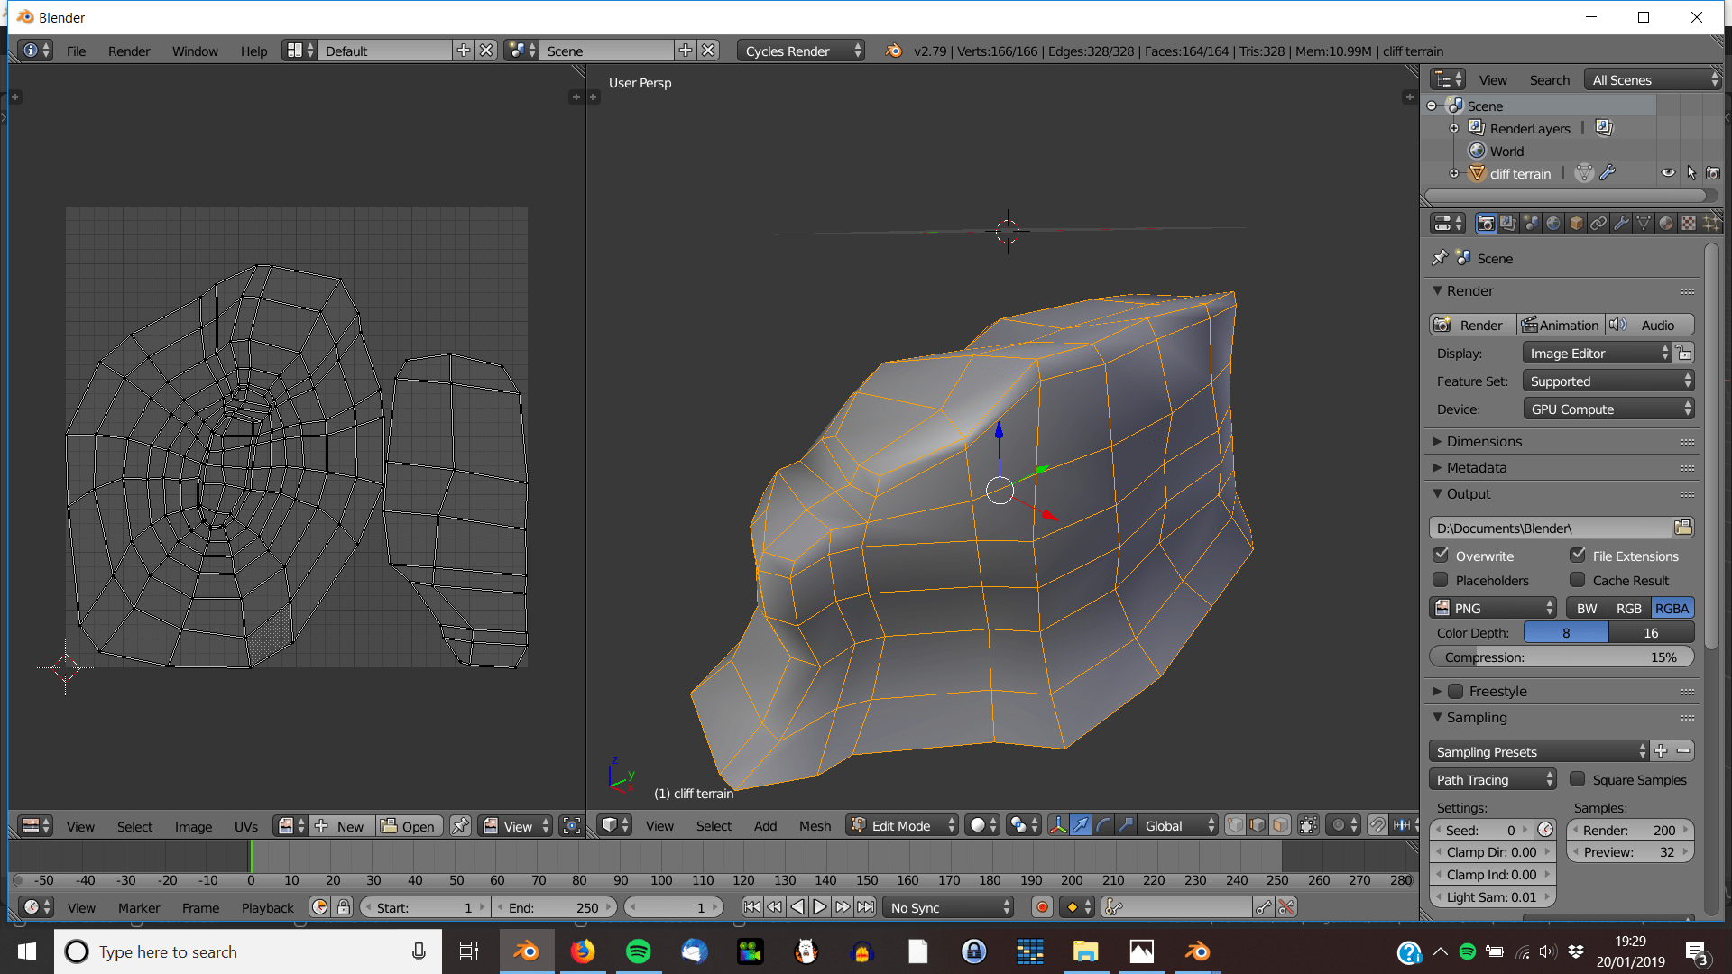Open the Path Tracing integrator dropdown

coord(1492,778)
